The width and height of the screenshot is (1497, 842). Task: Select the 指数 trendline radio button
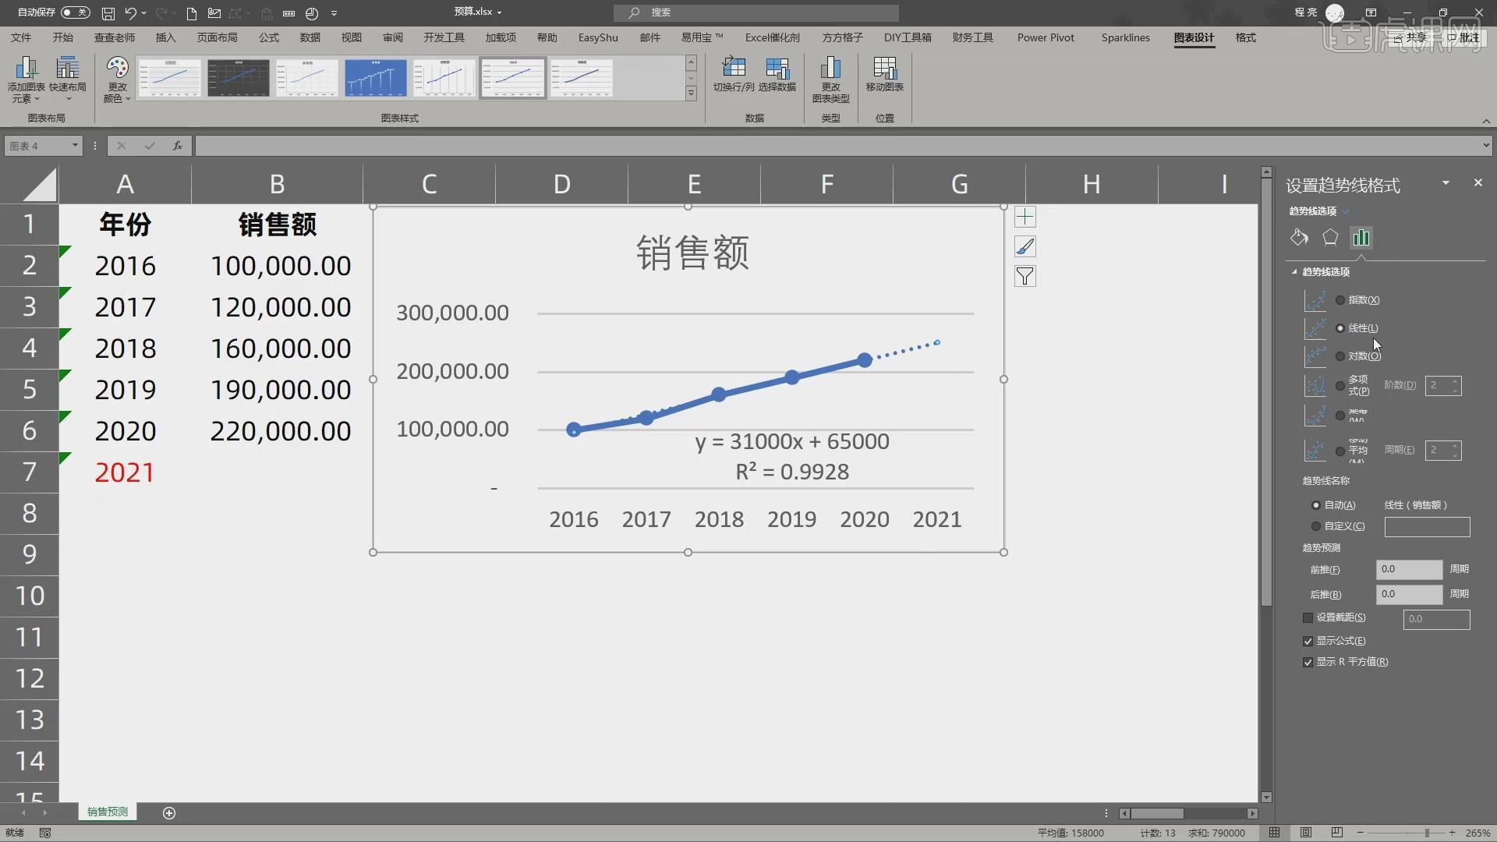pos(1340,300)
